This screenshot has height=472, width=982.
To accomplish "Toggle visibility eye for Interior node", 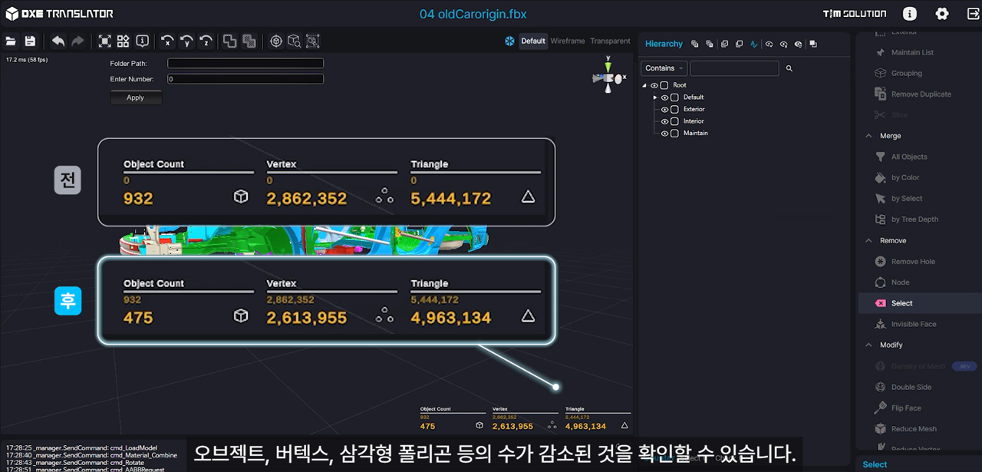I will 665,121.
